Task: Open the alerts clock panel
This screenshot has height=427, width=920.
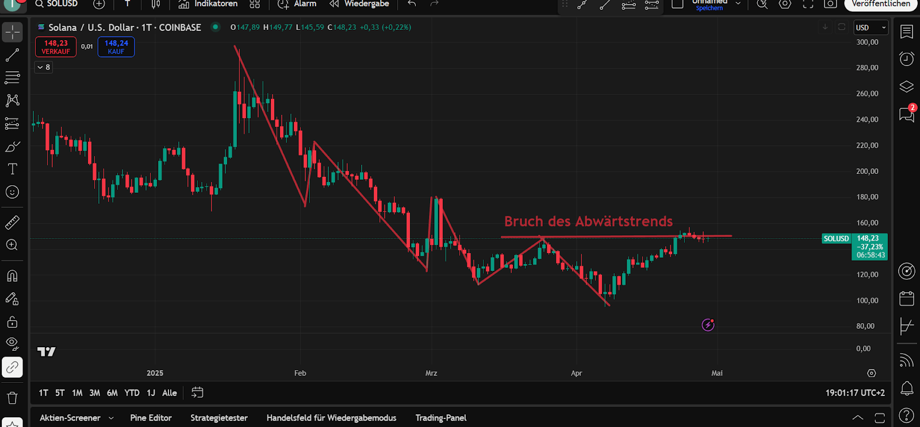Action: [907, 59]
